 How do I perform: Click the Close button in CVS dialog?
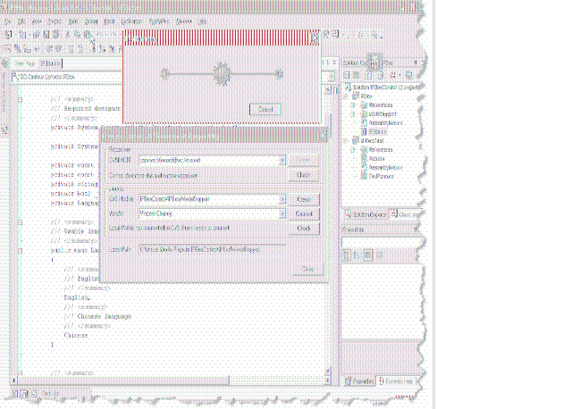307,269
